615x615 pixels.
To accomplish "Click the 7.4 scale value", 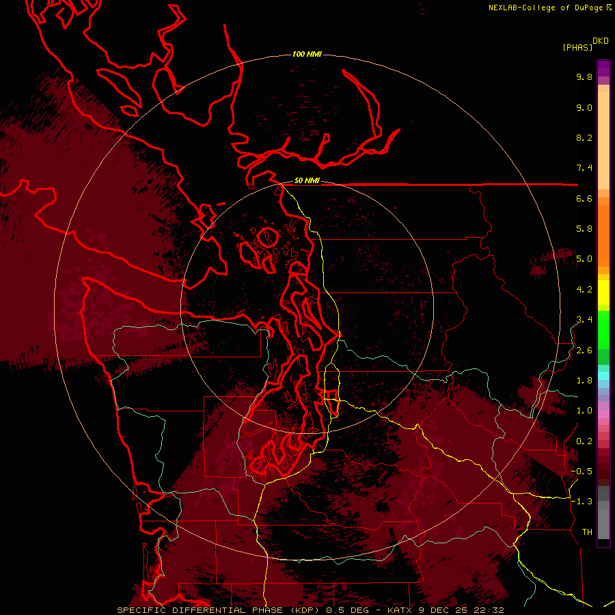I will coord(584,168).
